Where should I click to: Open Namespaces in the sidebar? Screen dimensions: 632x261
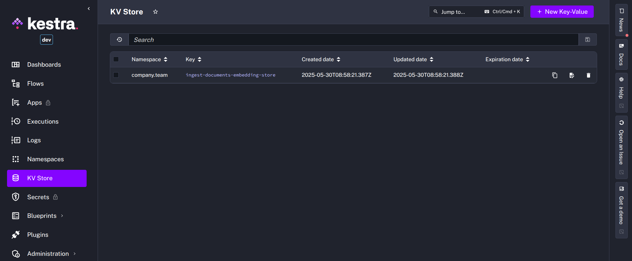47,159
